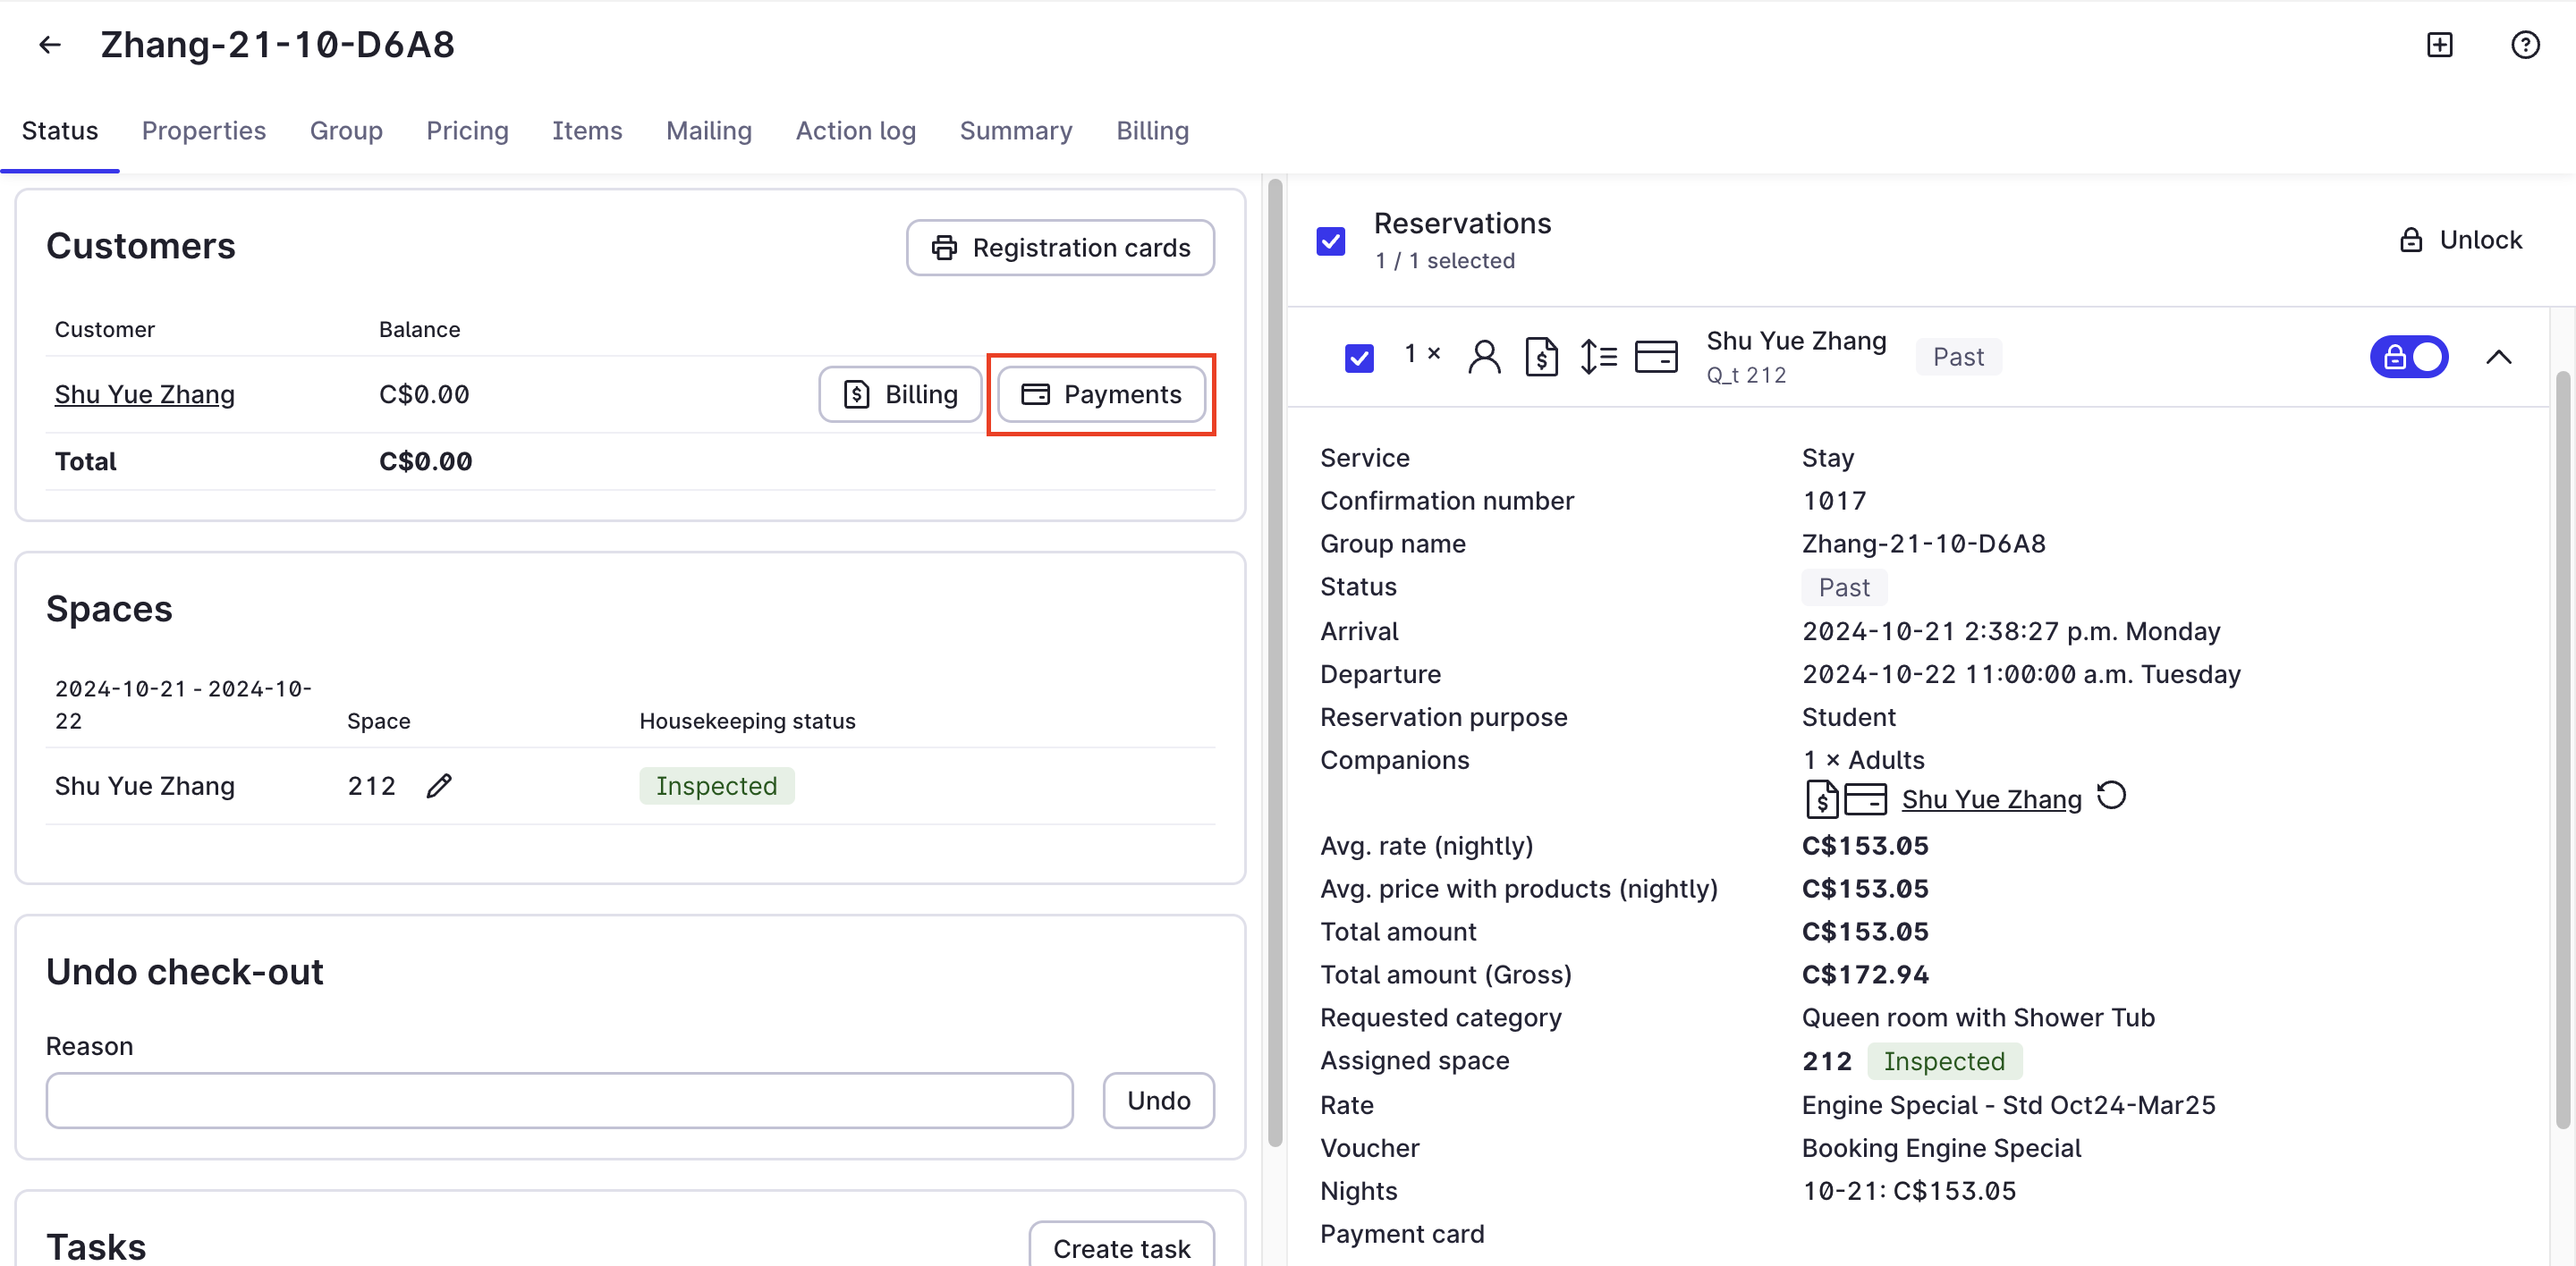
Task: Click the reorder list icon in reservation row
Action: click(x=1598, y=357)
